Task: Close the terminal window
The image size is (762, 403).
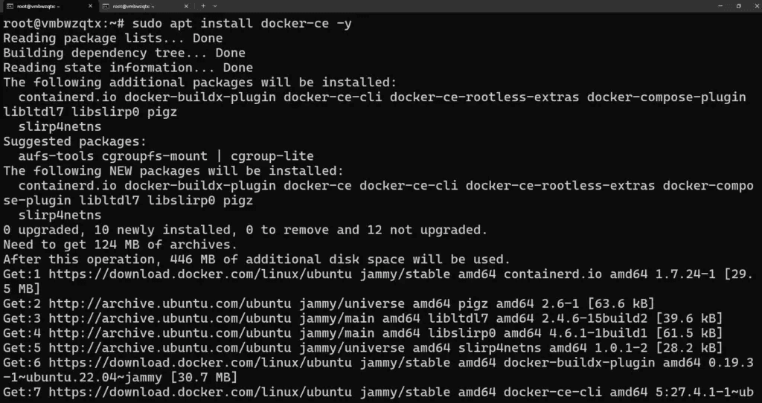Action: [752, 6]
